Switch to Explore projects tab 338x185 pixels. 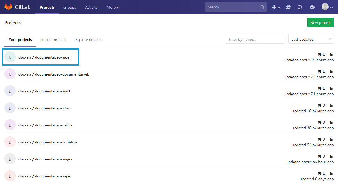click(x=89, y=40)
